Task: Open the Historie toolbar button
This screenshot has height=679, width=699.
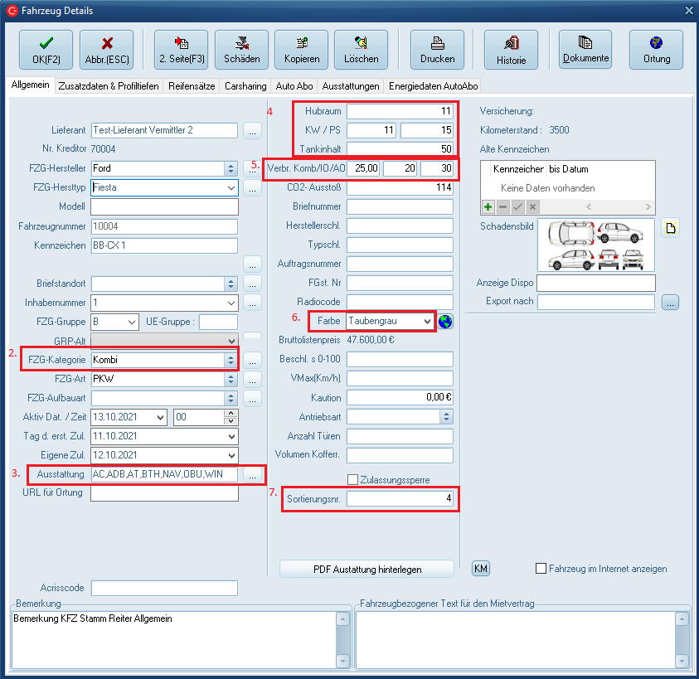Action: tap(511, 50)
